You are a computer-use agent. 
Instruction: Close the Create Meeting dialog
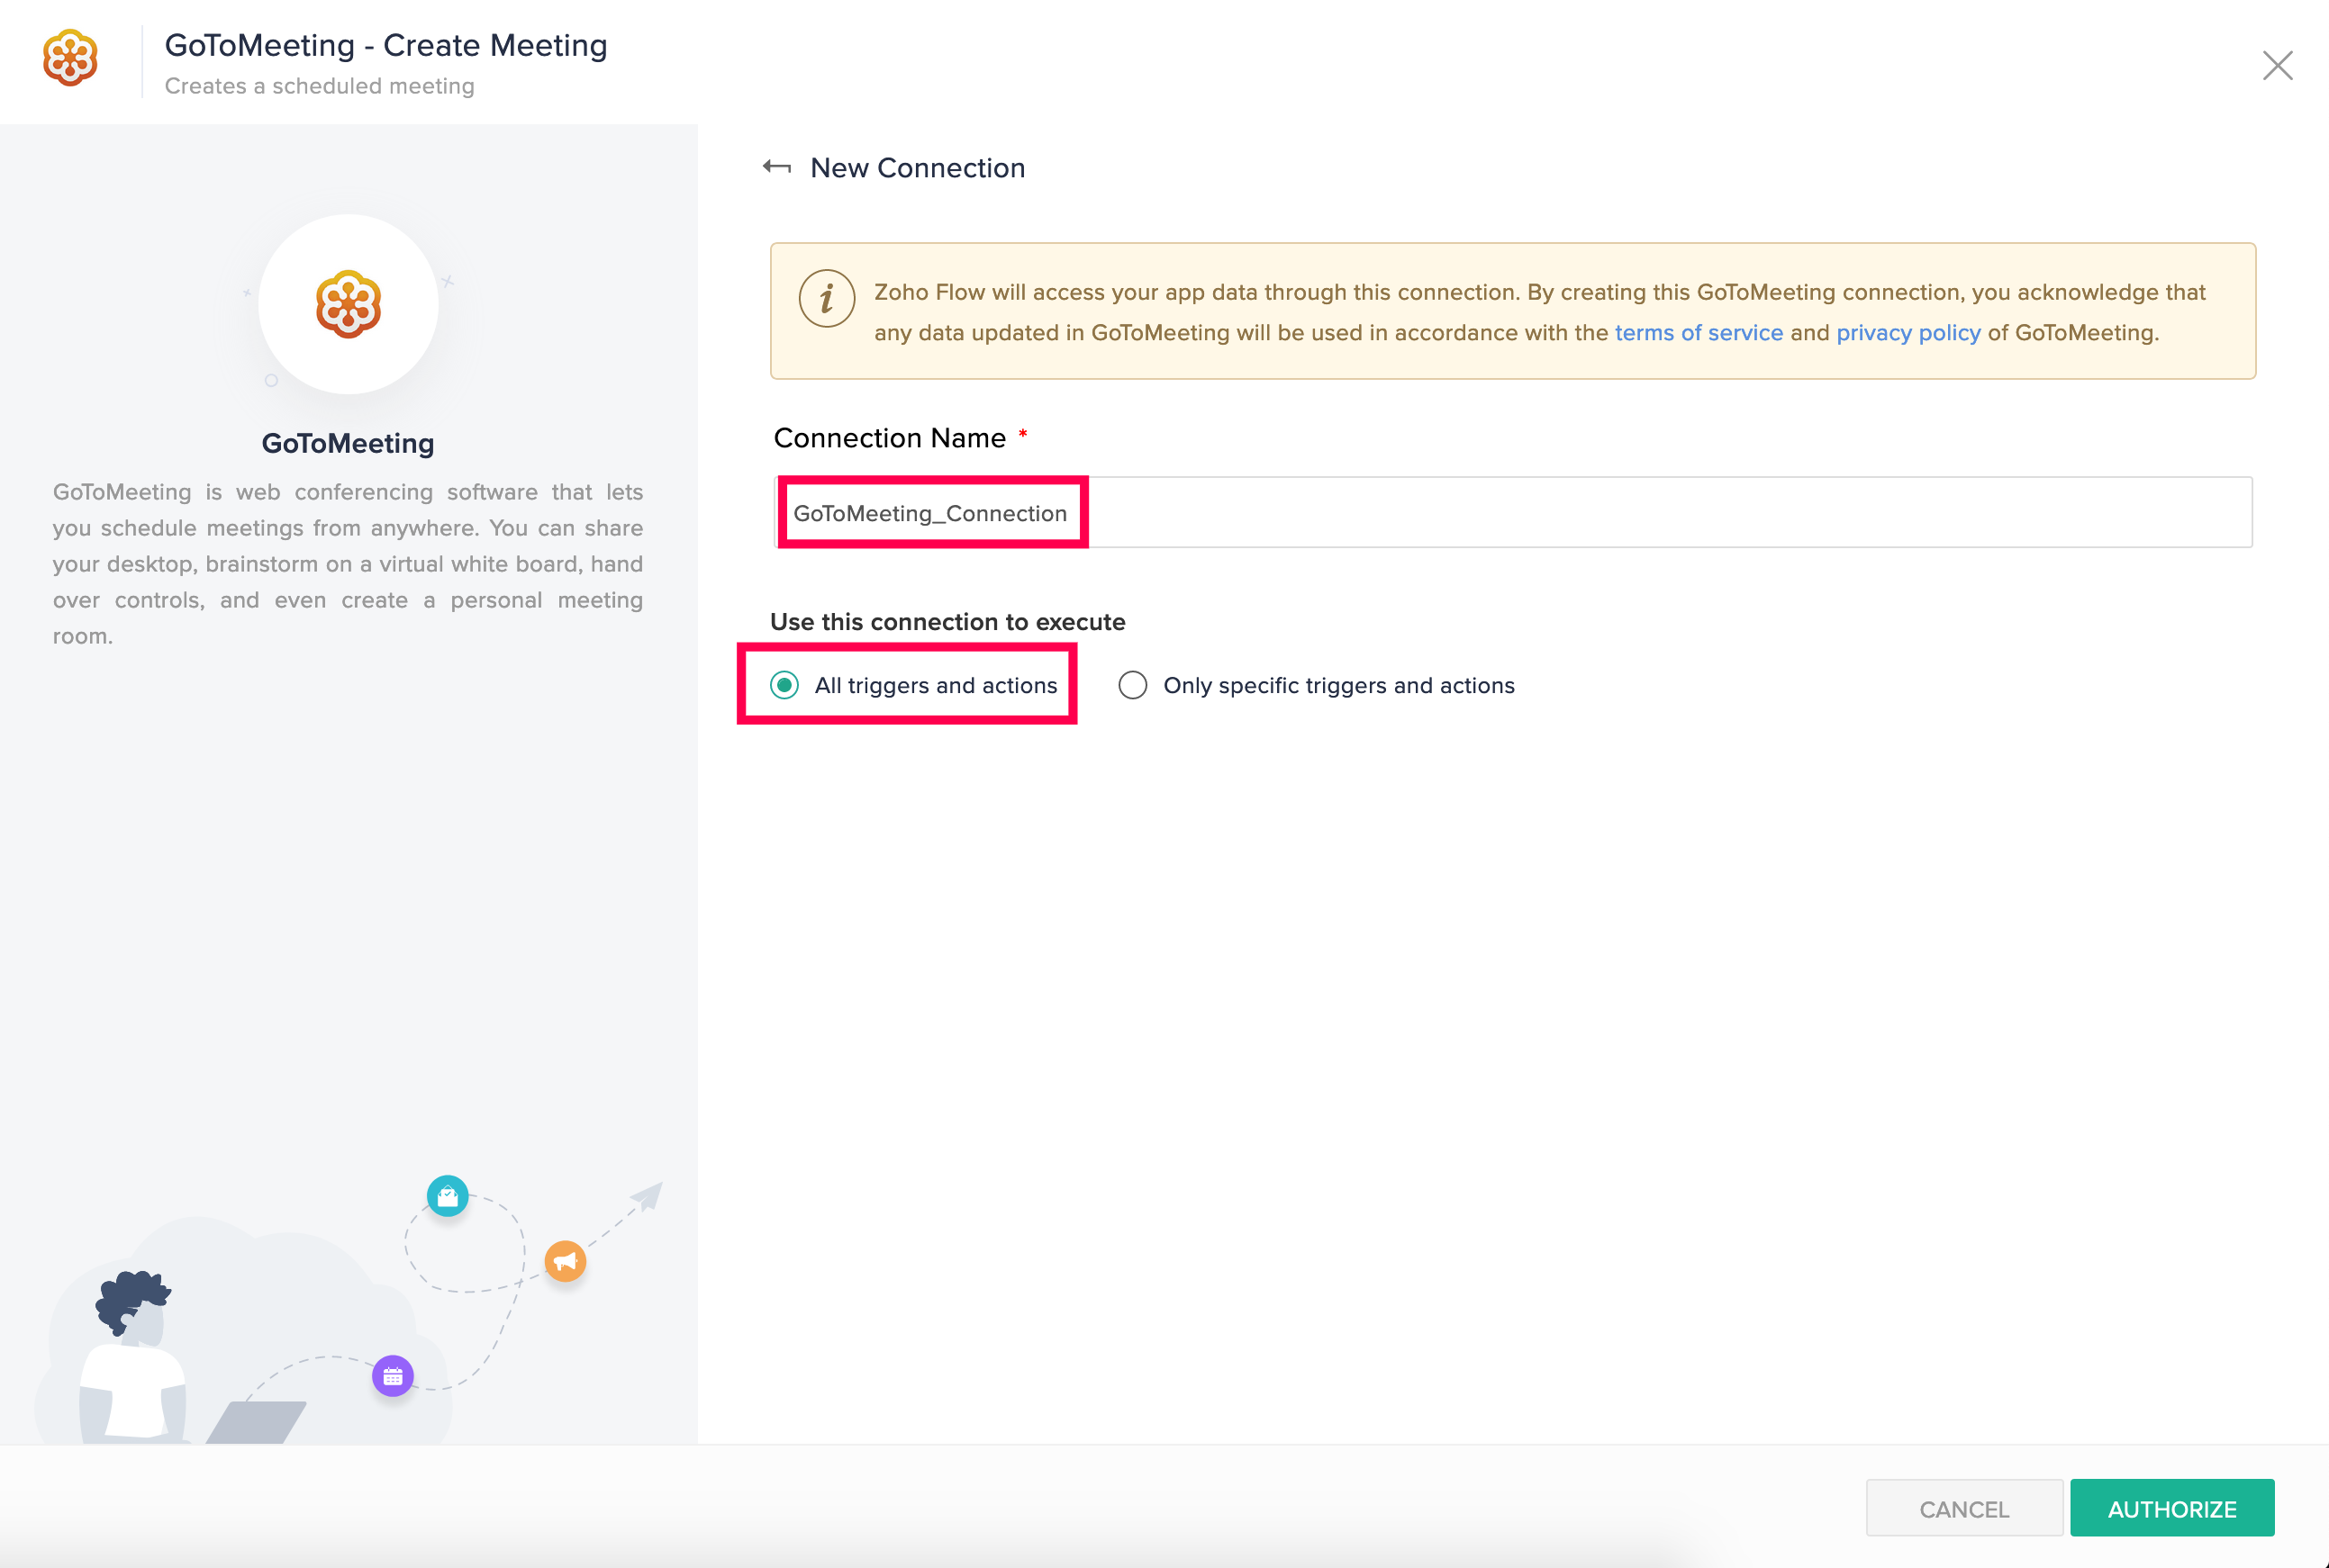click(x=2277, y=66)
